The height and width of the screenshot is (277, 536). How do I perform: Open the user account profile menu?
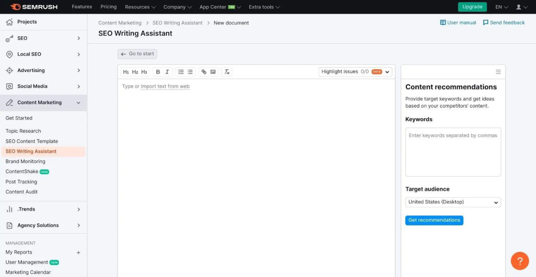[522, 7]
